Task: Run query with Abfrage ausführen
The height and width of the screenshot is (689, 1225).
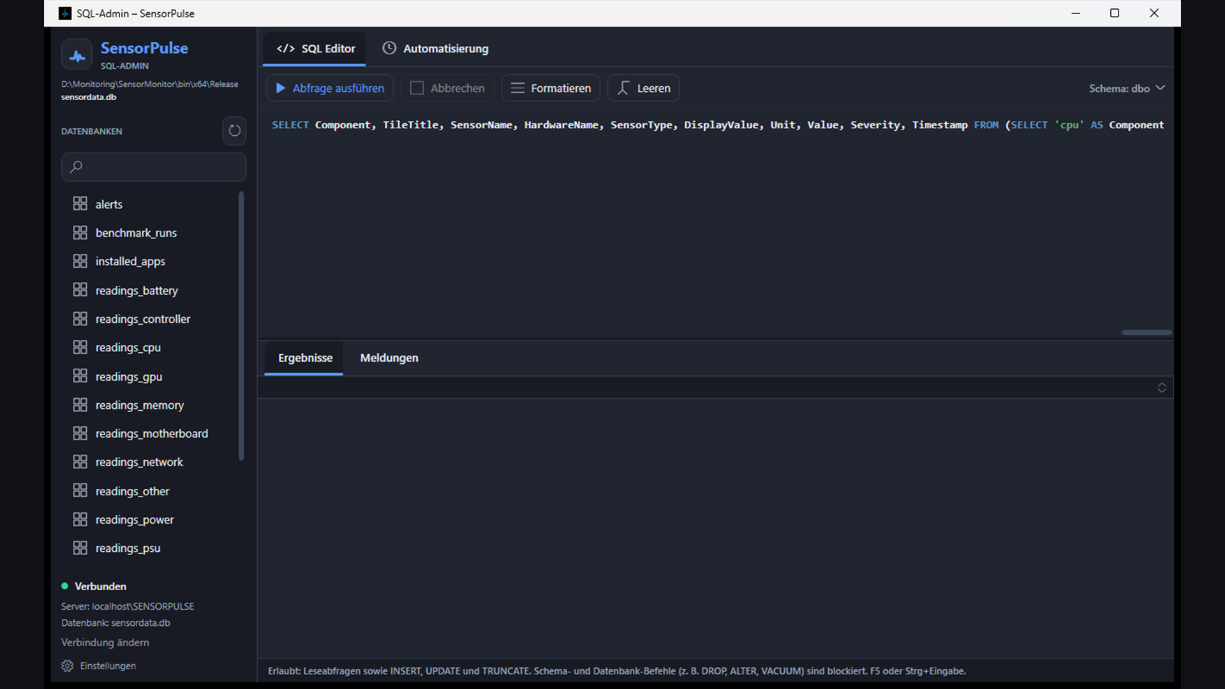Action: [330, 88]
